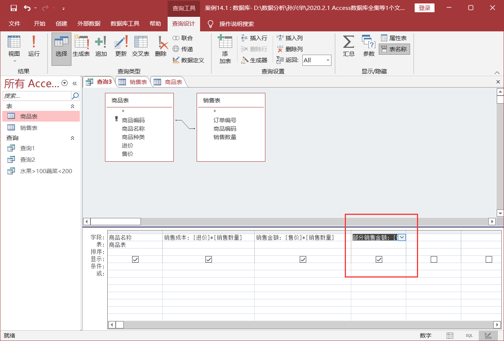Open the Quick Access Toolbar customize dropdown
The width and height of the screenshot is (504, 341).
click(63, 8)
